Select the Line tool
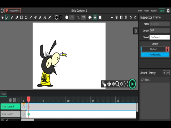The height and width of the screenshot is (128, 171). [x=31, y=17]
